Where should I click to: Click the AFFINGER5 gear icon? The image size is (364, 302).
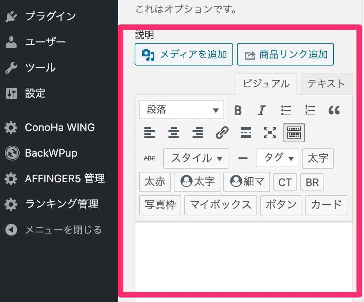(x=11, y=179)
